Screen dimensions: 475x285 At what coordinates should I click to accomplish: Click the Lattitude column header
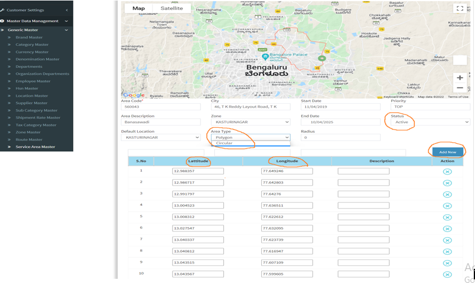point(198,161)
